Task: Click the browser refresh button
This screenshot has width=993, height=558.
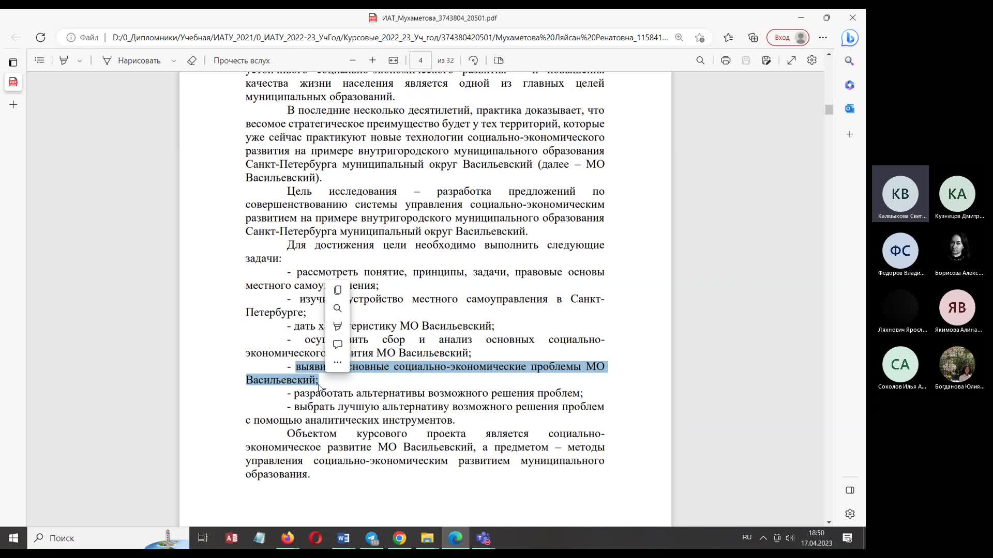Action: click(40, 37)
